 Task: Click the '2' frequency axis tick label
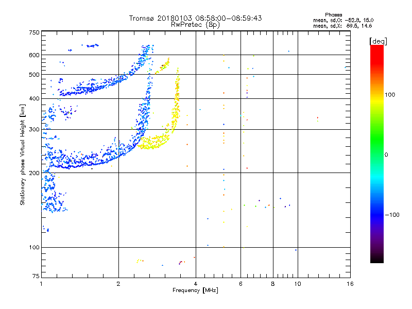click(x=118, y=284)
